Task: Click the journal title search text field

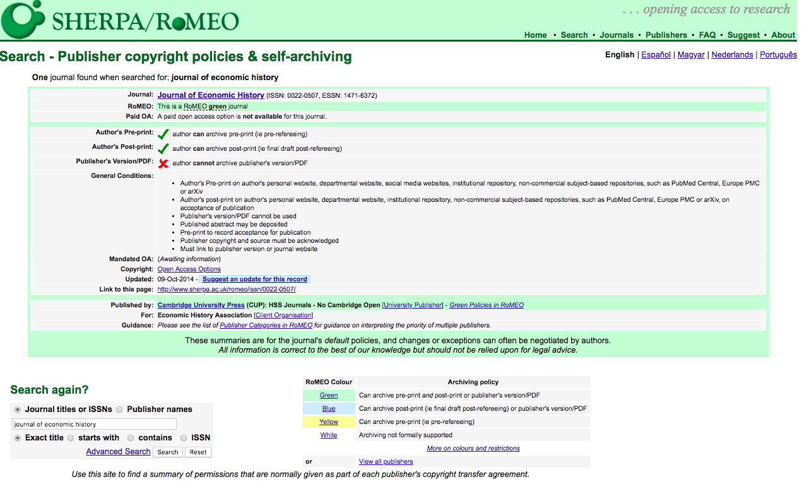Action: point(95,425)
